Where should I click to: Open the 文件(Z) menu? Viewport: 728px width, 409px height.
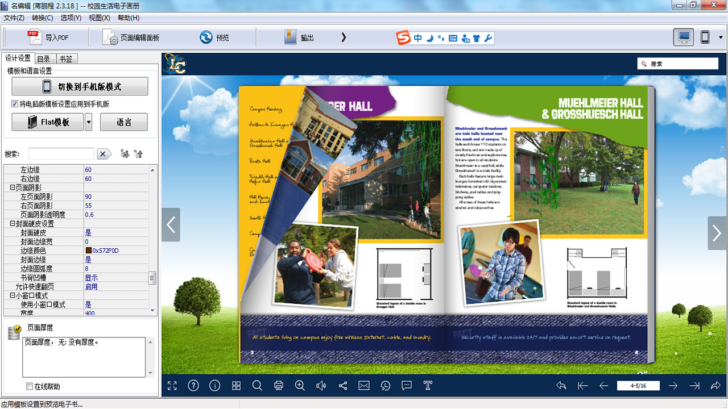(x=14, y=18)
